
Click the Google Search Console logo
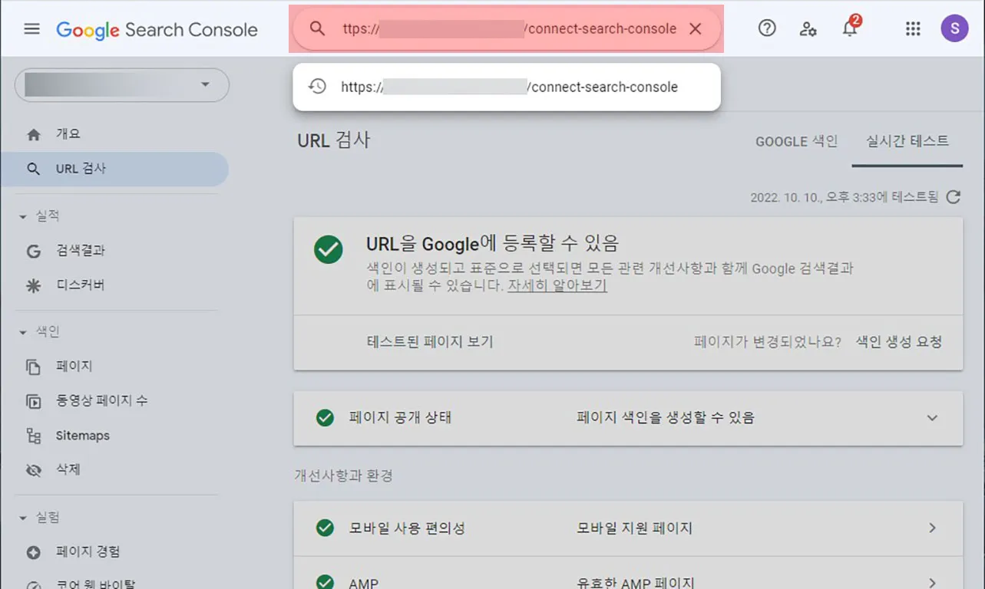click(157, 30)
